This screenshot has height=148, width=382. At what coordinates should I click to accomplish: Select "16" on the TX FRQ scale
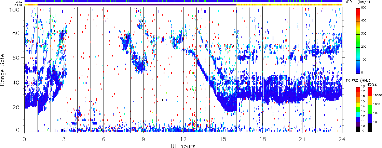tap(363, 96)
